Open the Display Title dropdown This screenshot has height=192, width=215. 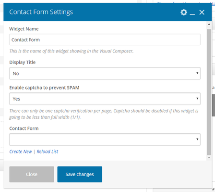pos(105,73)
